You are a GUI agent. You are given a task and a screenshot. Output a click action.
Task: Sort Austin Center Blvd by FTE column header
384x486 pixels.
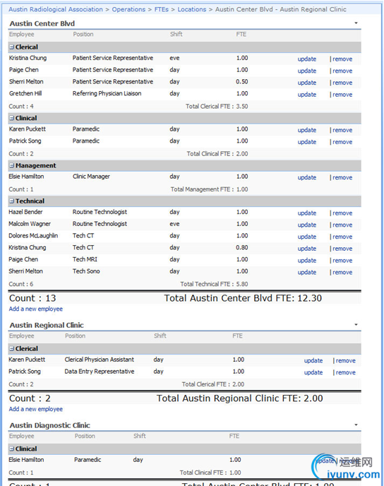pyautogui.click(x=241, y=35)
